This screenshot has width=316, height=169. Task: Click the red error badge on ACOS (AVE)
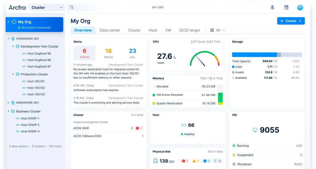pyautogui.click(x=139, y=128)
